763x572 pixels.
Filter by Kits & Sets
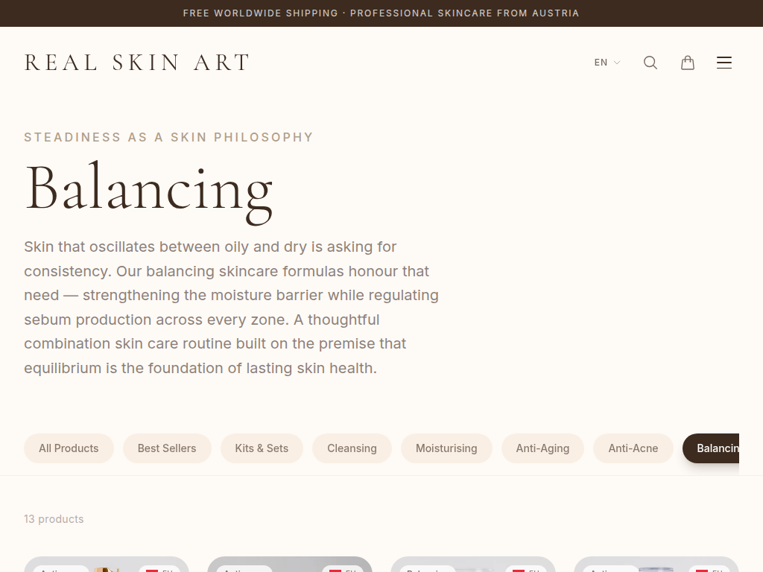[x=262, y=448]
